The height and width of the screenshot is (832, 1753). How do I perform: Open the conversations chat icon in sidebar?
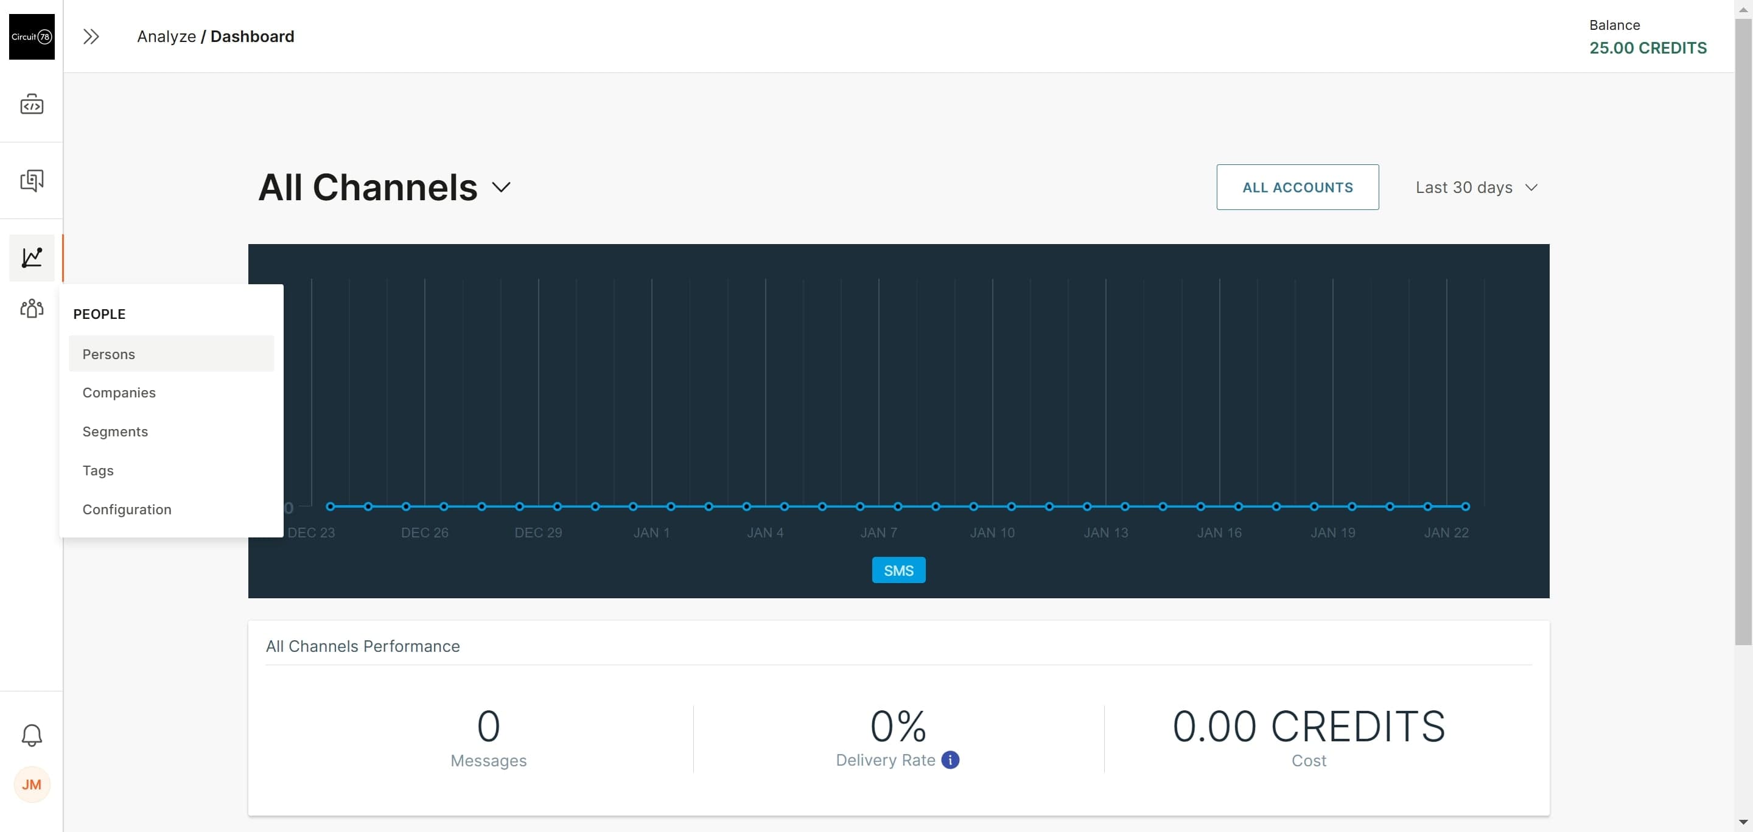tap(31, 180)
